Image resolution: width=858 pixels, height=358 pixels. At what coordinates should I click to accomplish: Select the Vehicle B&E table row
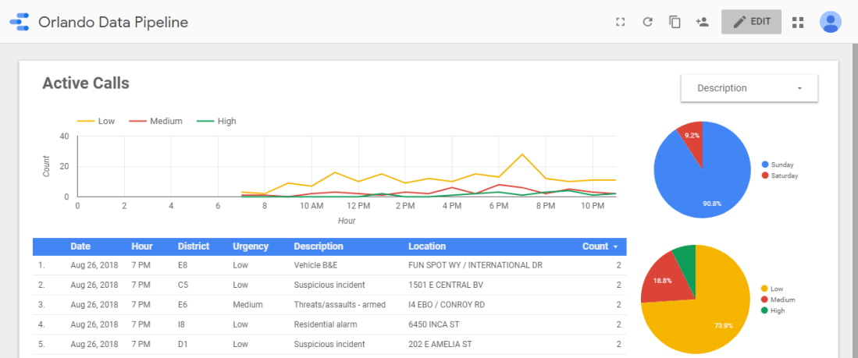click(x=328, y=265)
